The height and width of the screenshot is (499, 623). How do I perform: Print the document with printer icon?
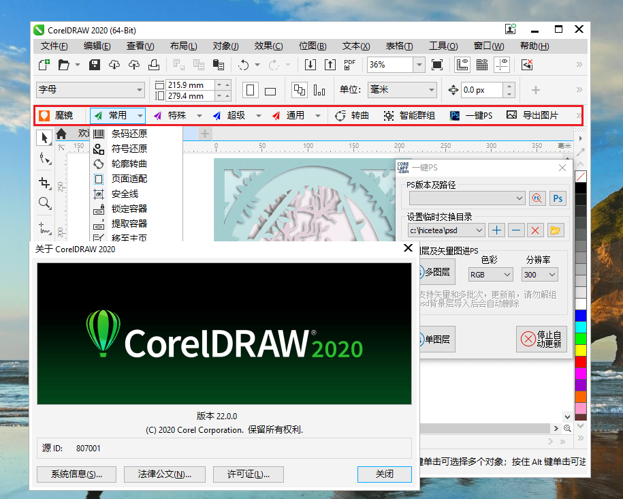tap(154, 65)
